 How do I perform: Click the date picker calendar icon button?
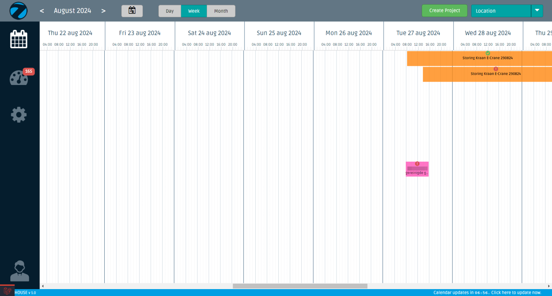132,11
